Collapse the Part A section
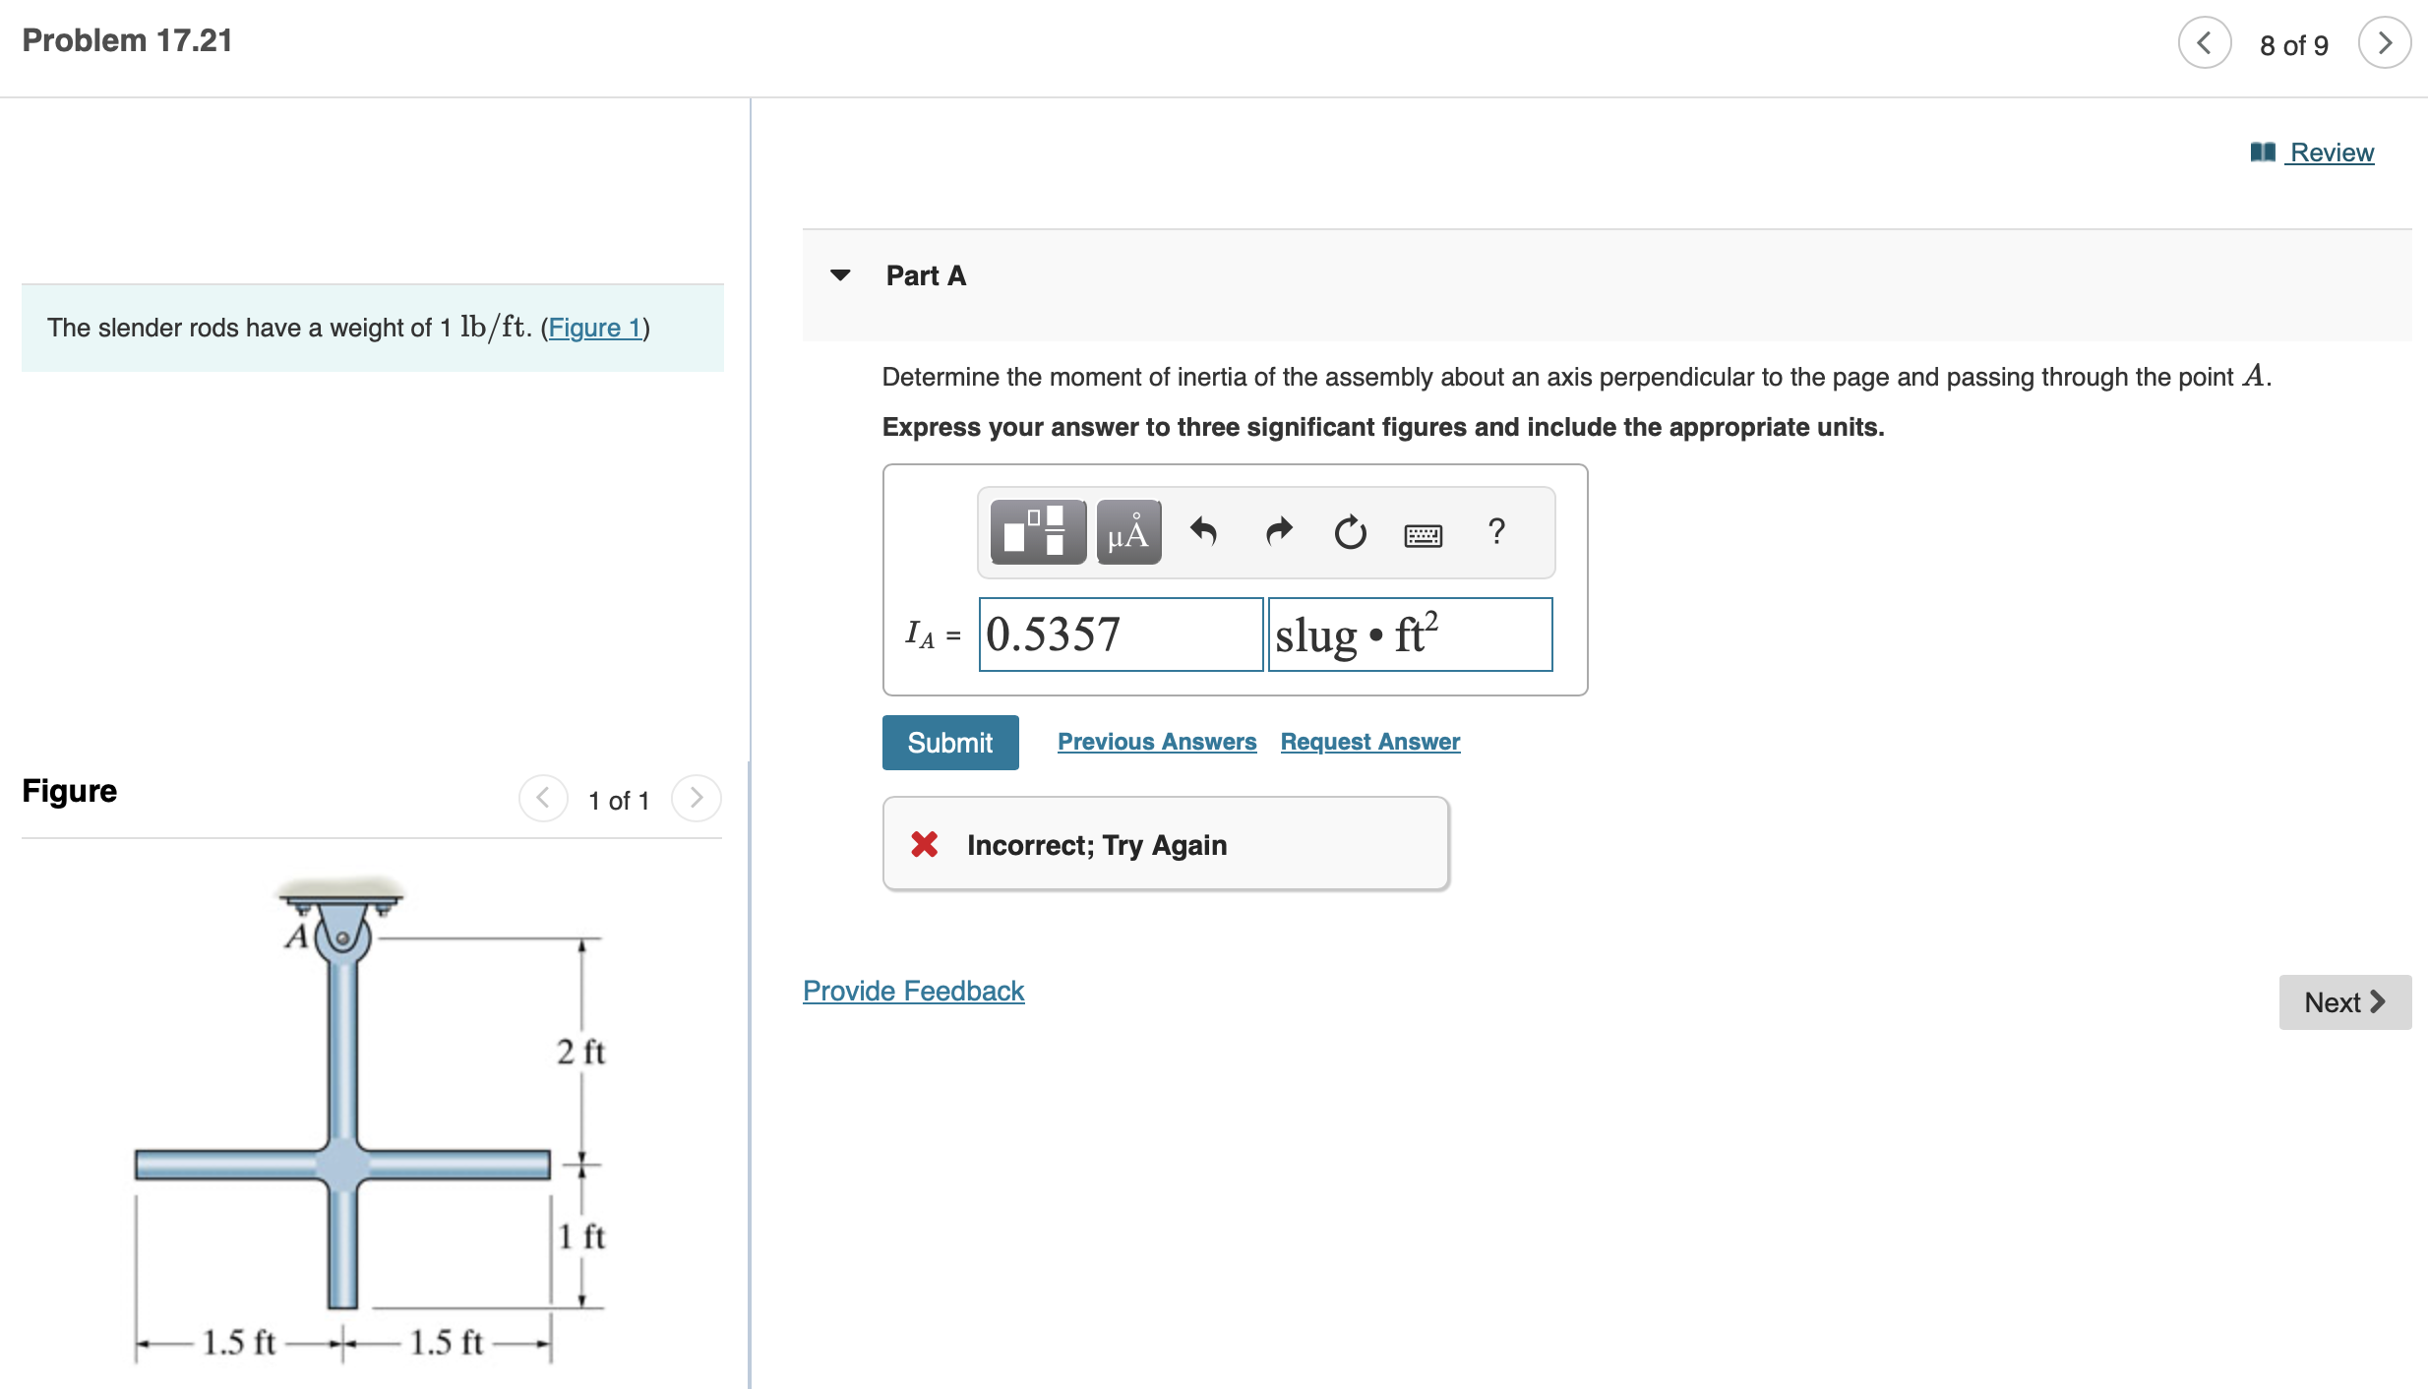The width and height of the screenshot is (2428, 1389). coord(841,275)
